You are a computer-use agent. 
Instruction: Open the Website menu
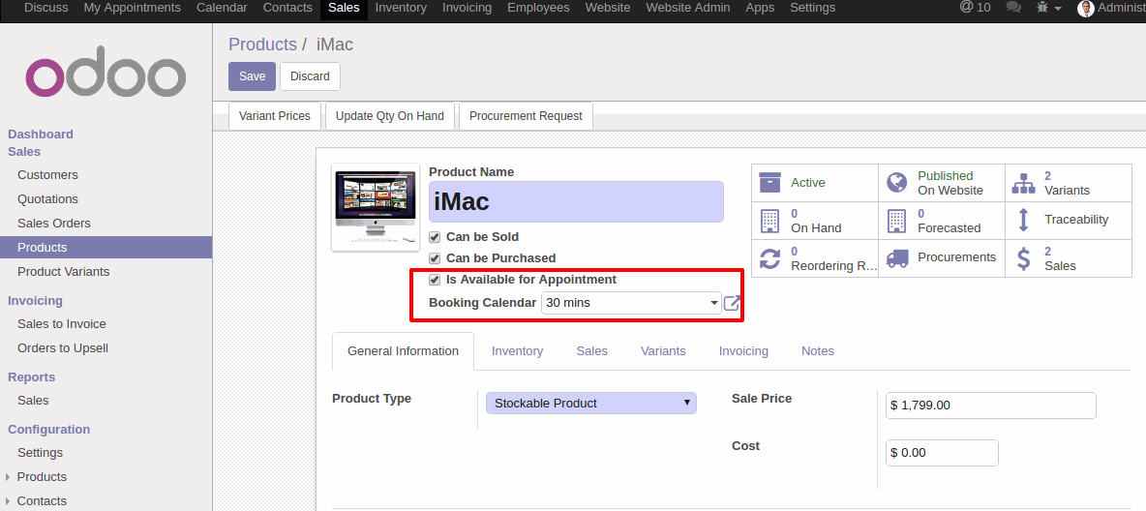click(607, 8)
